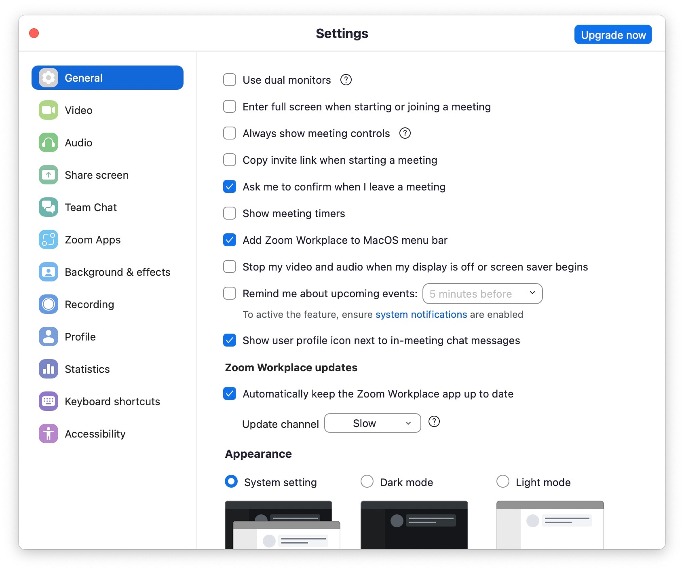This screenshot has height=571, width=684.
Task: Click the Keyboard shortcuts icon
Action: (49, 401)
